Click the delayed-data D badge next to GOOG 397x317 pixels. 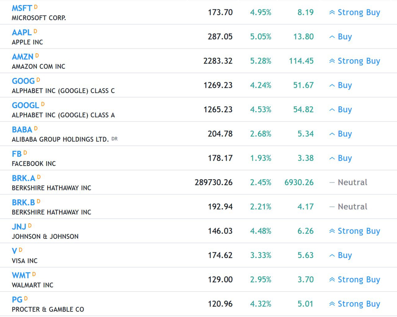tap(38, 80)
